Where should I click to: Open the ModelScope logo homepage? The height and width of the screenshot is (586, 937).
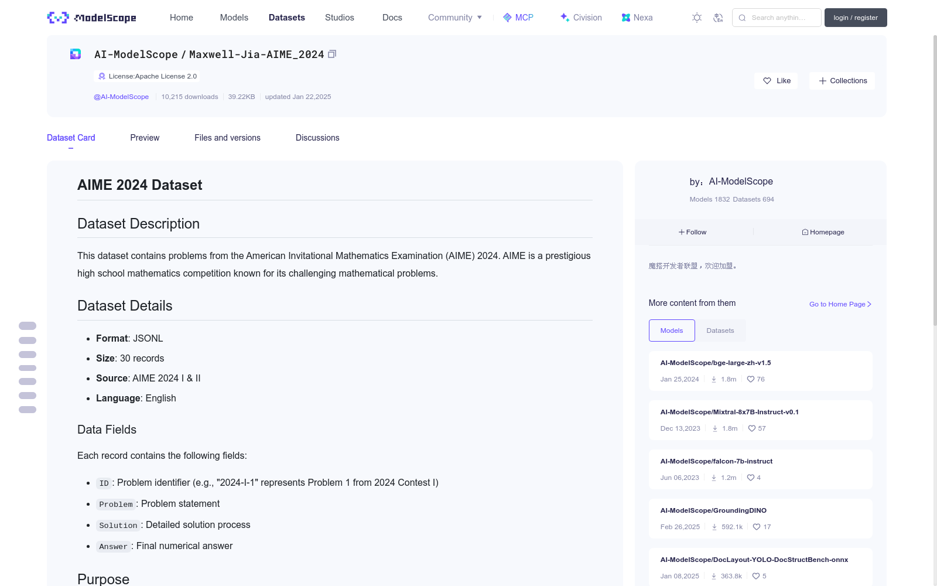(x=91, y=18)
